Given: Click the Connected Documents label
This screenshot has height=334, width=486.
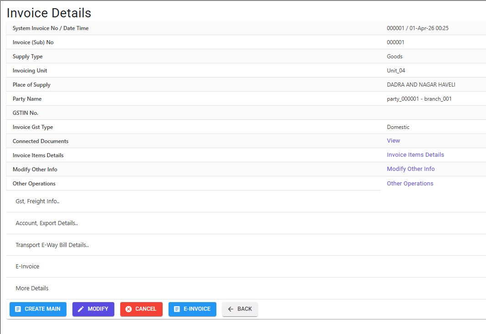Looking at the screenshot, I should (x=41, y=141).
